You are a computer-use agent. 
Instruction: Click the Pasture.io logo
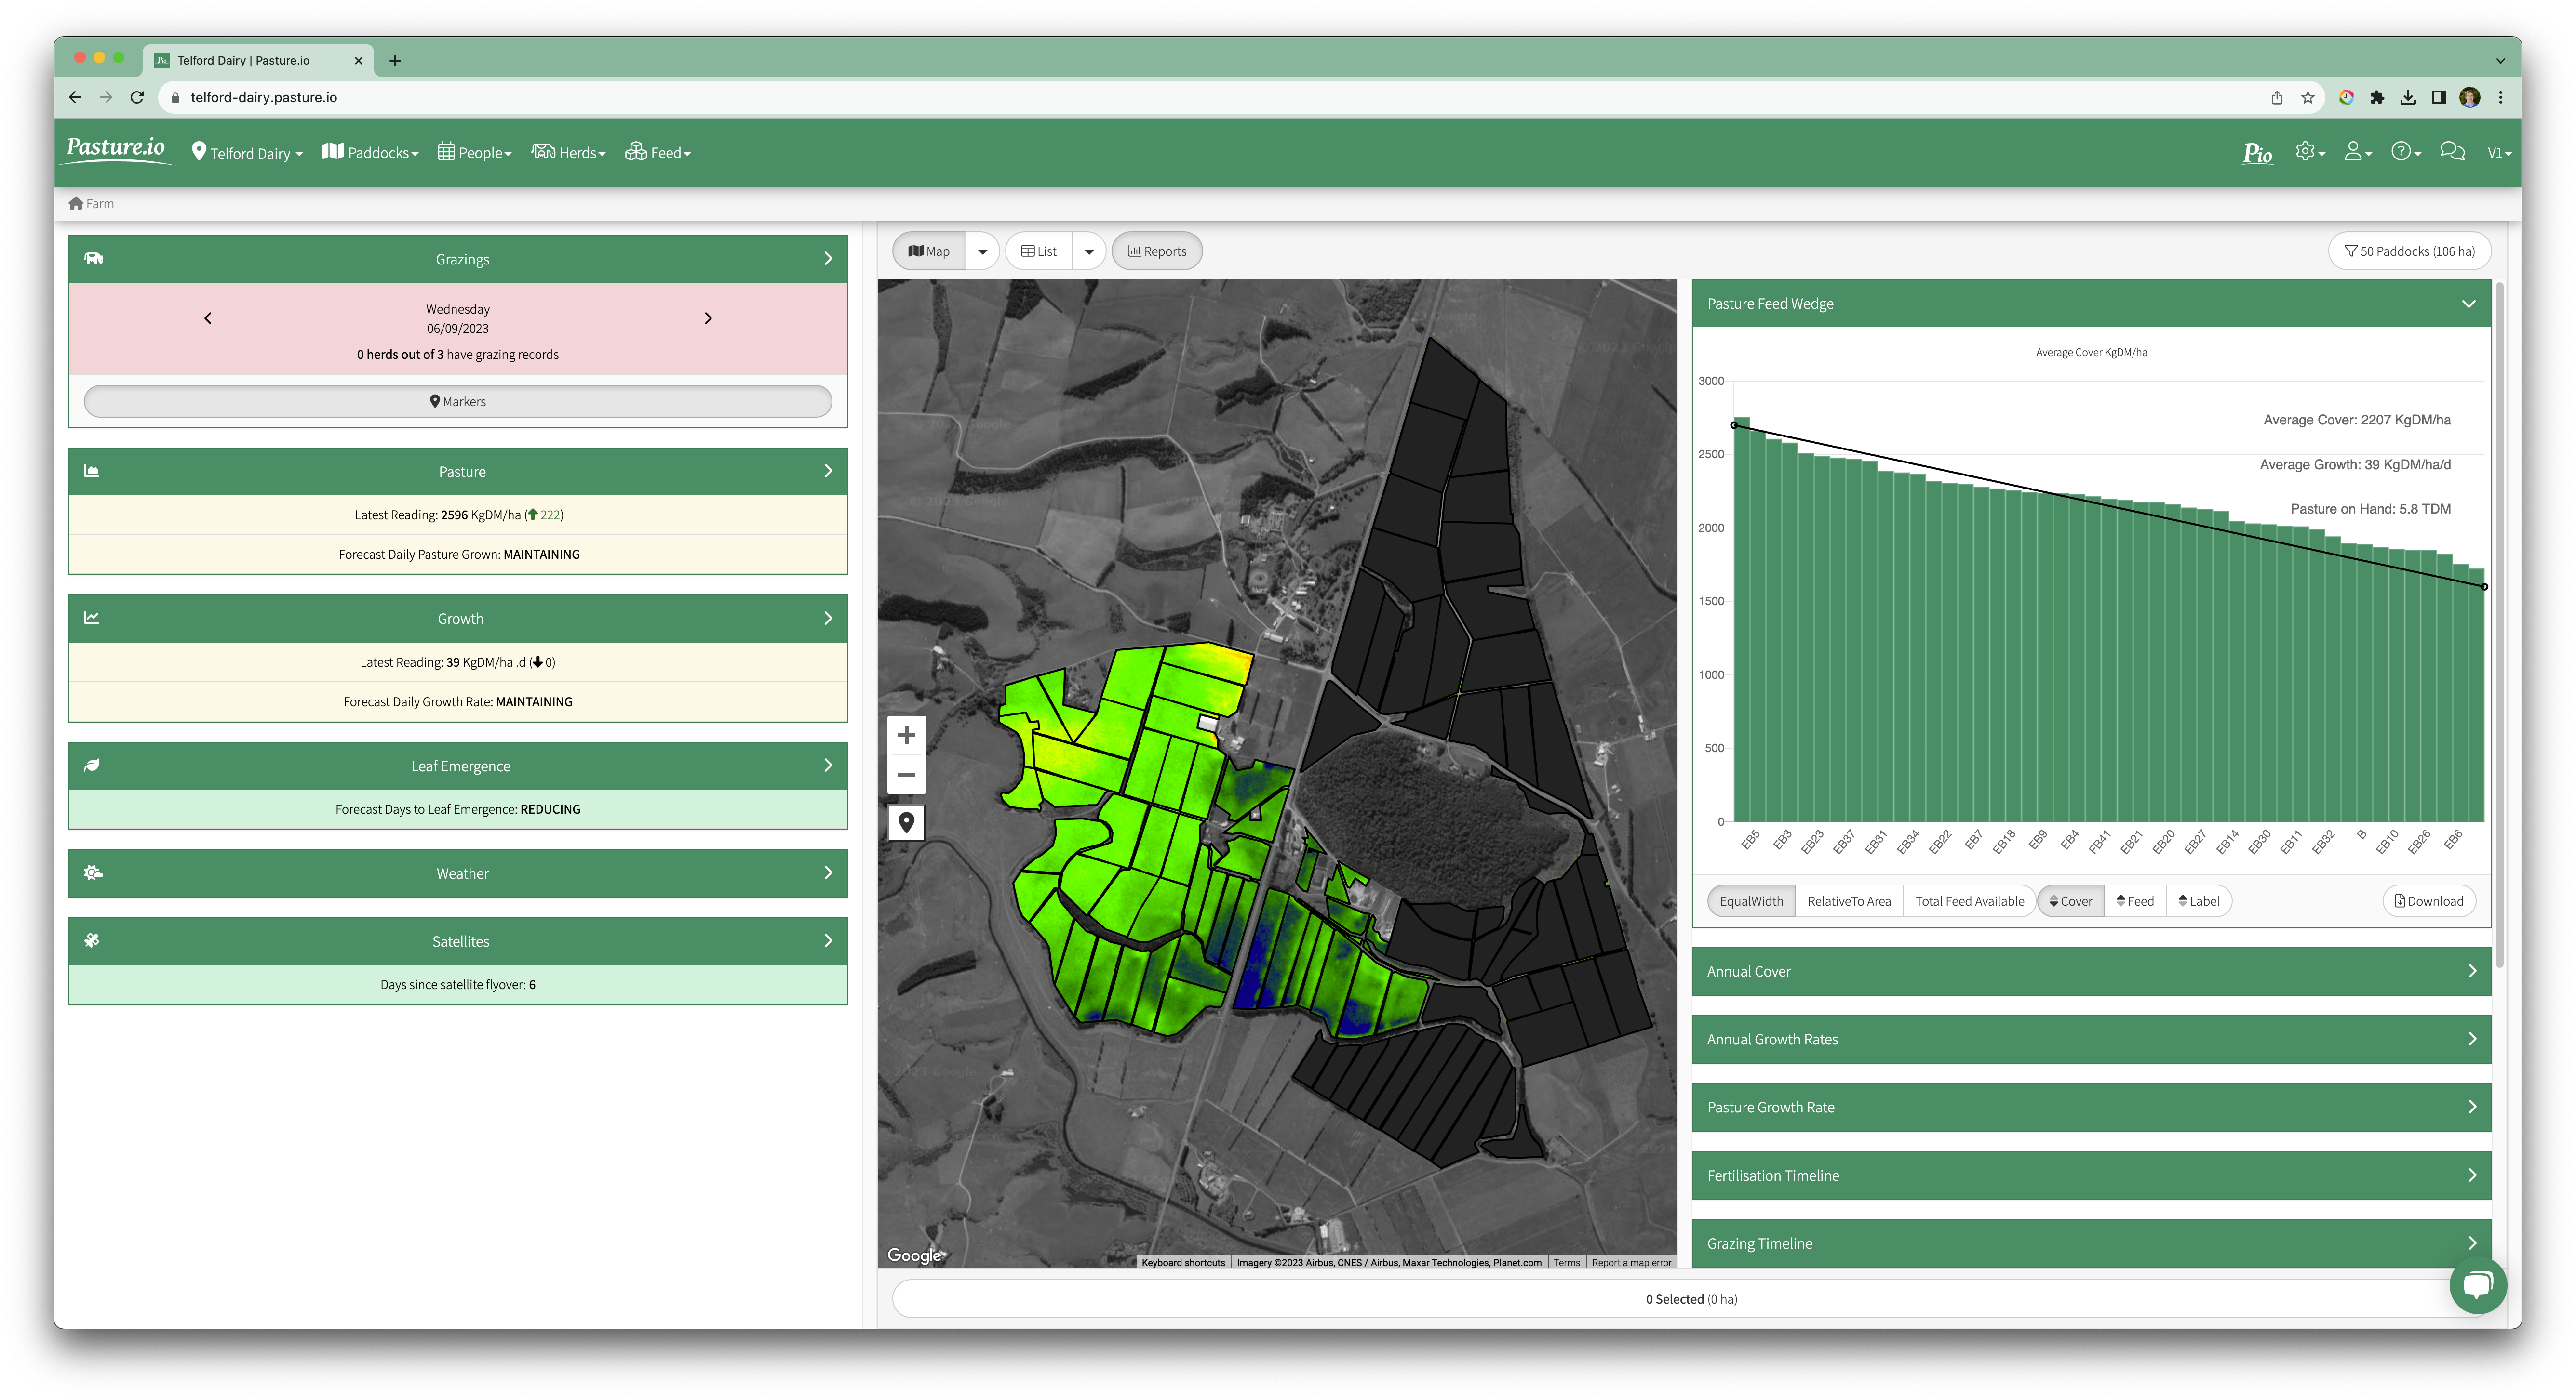[x=116, y=150]
